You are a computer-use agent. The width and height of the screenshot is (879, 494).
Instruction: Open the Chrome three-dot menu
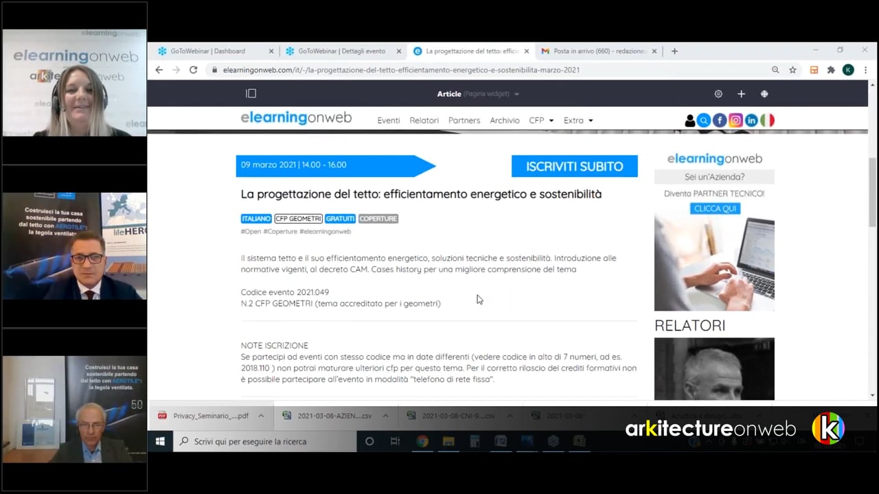[865, 70]
